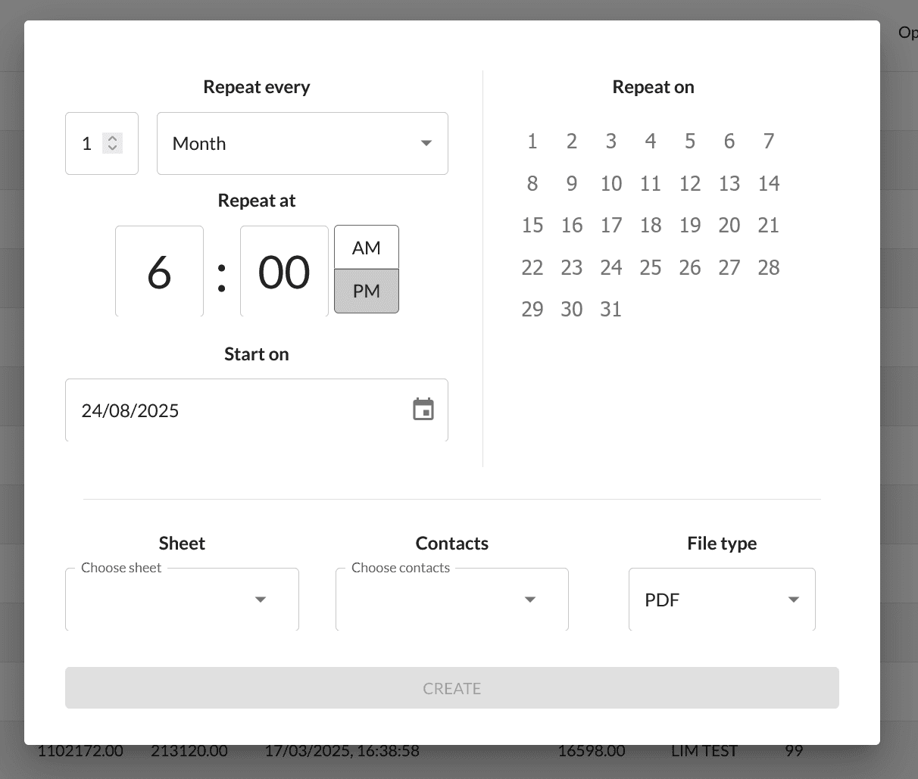
Task: Pick day 24 in Repeat on grid
Action: click(610, 268)
